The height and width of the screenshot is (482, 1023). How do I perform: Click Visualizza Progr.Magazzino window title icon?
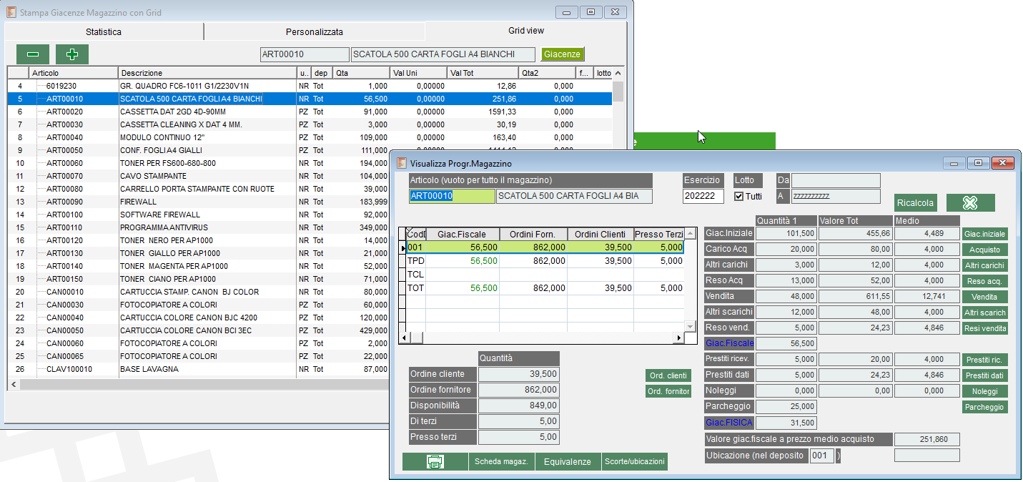(x=401, y=163)
